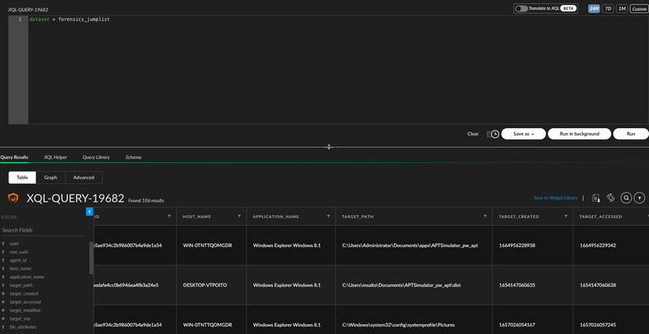Image resolution: width=649 pixels, height=334 pixels.
Task: Click the refresh results icon
Action: pos(611,198)
